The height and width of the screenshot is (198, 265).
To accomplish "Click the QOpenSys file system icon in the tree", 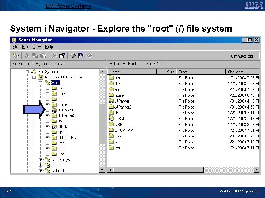I will pyautogui.click(x=47, y=159).
